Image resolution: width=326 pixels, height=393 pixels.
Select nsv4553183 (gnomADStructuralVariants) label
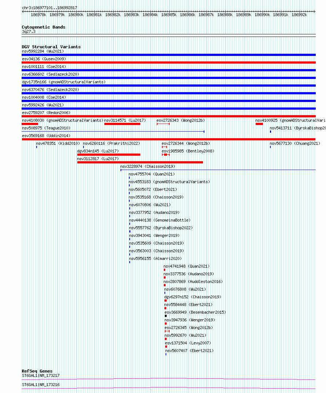click(x=169, y=182)
